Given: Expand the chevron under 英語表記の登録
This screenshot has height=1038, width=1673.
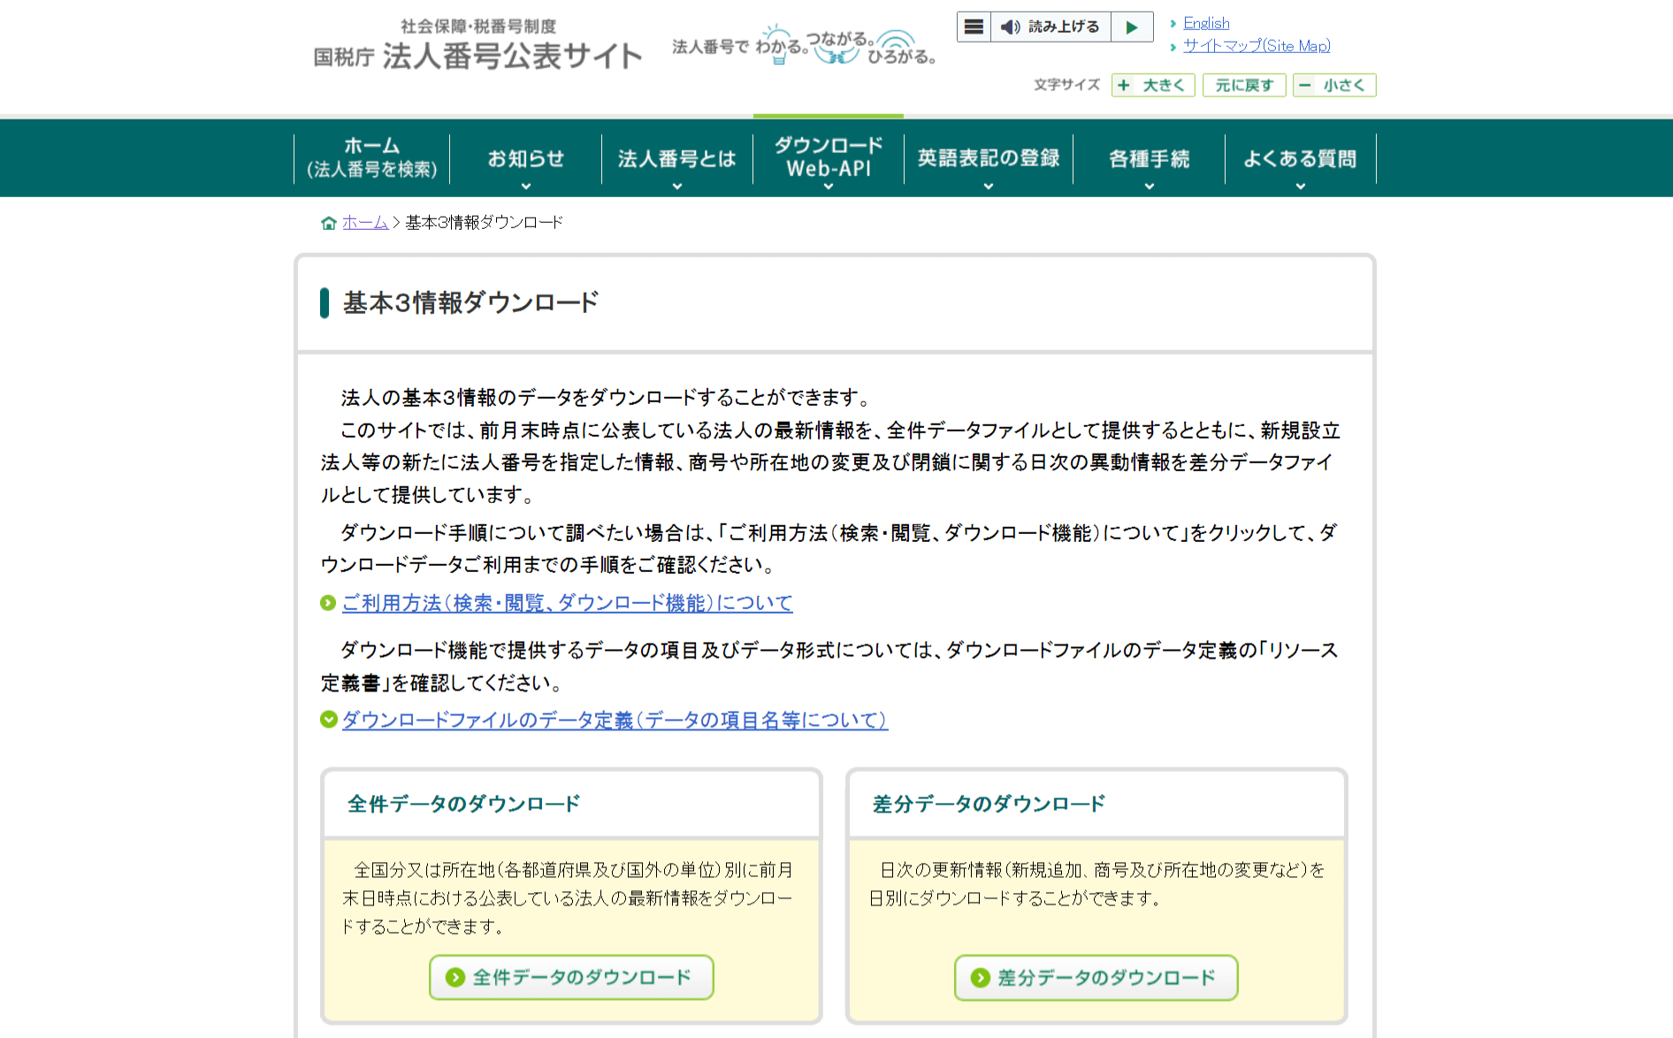Looking at the screenshot, I should [989, 187].
